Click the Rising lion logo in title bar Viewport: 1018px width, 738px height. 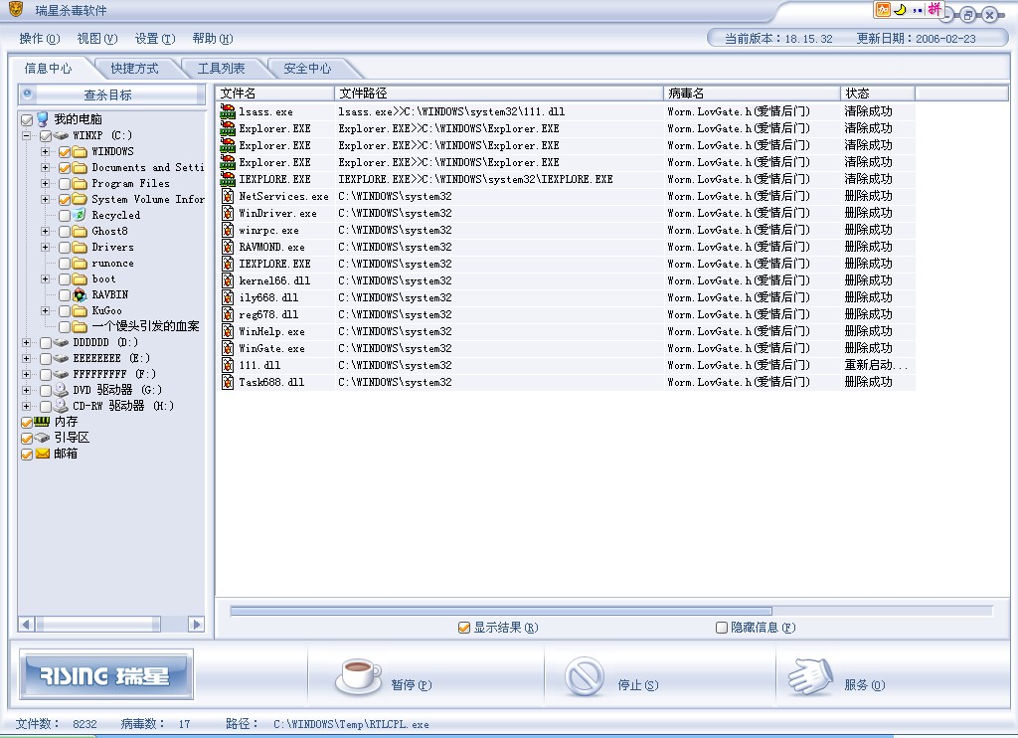click(x=16, y=9)
